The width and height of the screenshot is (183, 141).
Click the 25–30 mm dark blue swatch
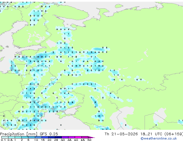coord(58,137)
